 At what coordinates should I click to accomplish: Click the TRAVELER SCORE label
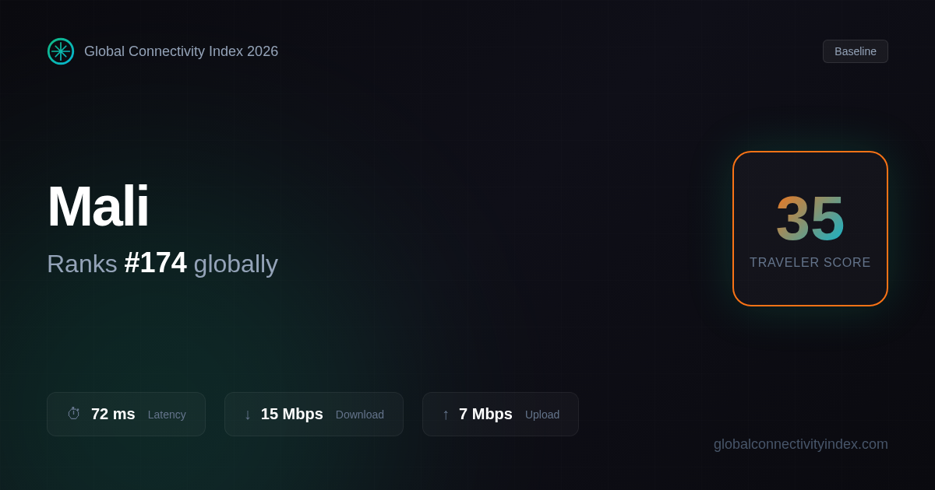[810, 263]
